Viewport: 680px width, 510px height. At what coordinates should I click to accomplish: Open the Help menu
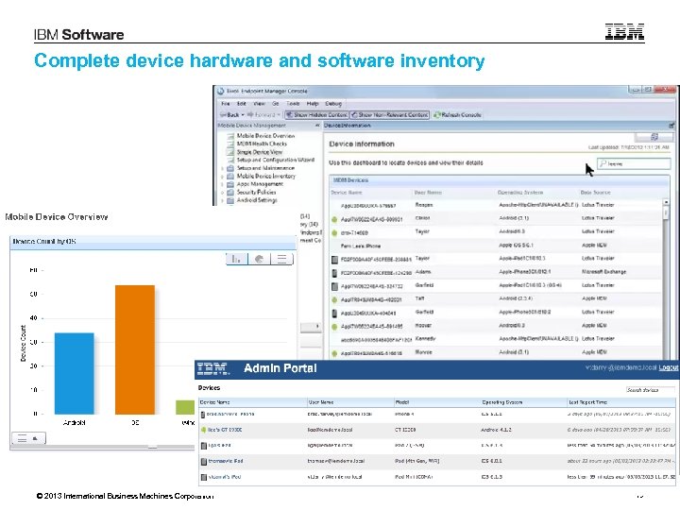[313, 104]
